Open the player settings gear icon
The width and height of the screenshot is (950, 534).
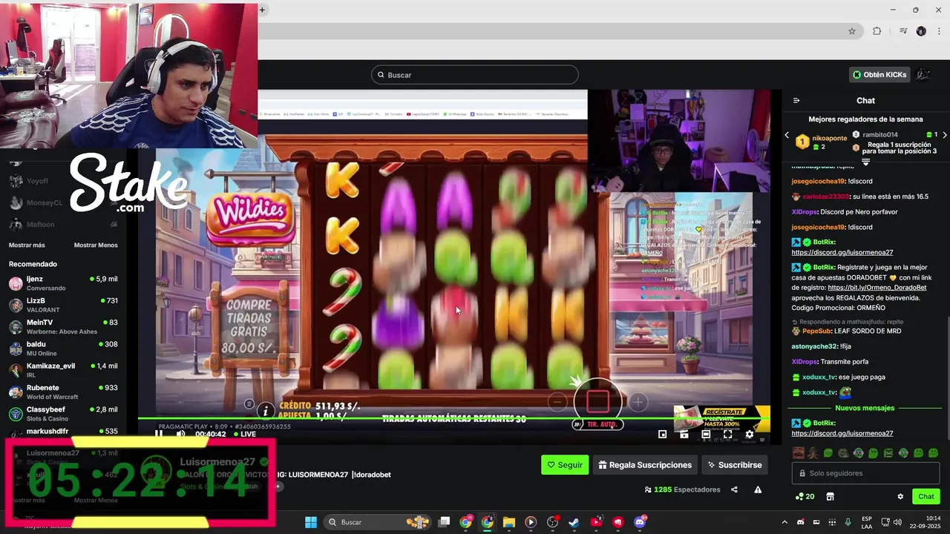pyautogui.click(x=749, y=435)
